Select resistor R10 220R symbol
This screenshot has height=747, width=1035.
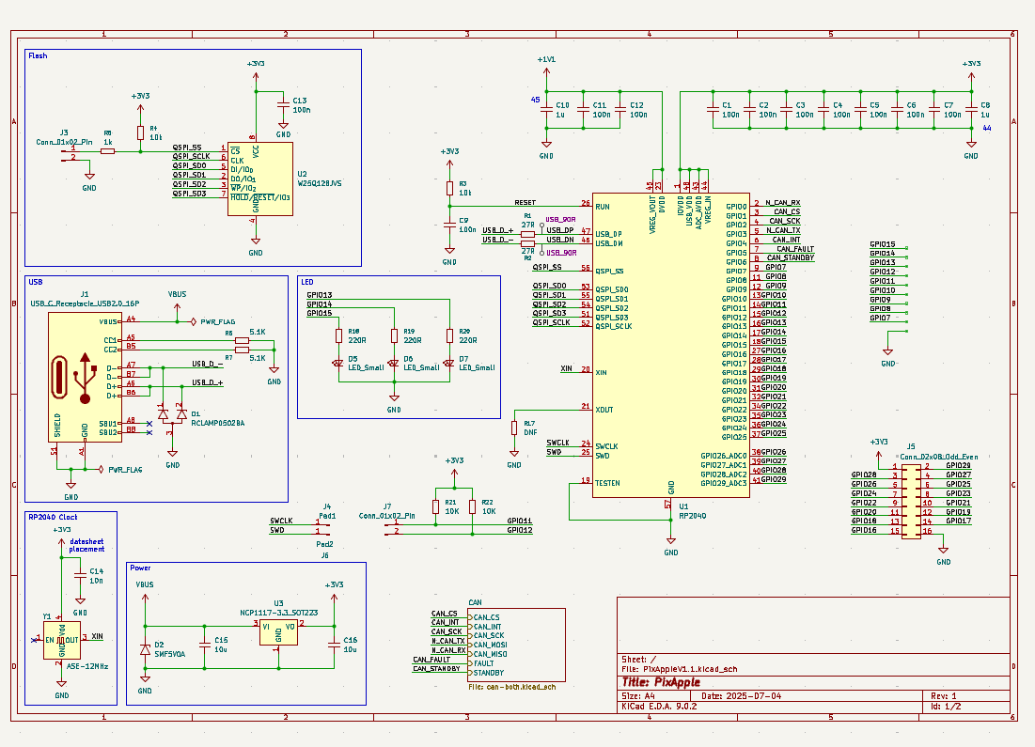[338, 335]
